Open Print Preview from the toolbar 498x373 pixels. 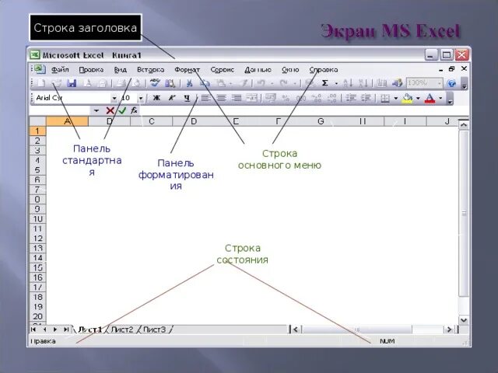coord(136,83)
